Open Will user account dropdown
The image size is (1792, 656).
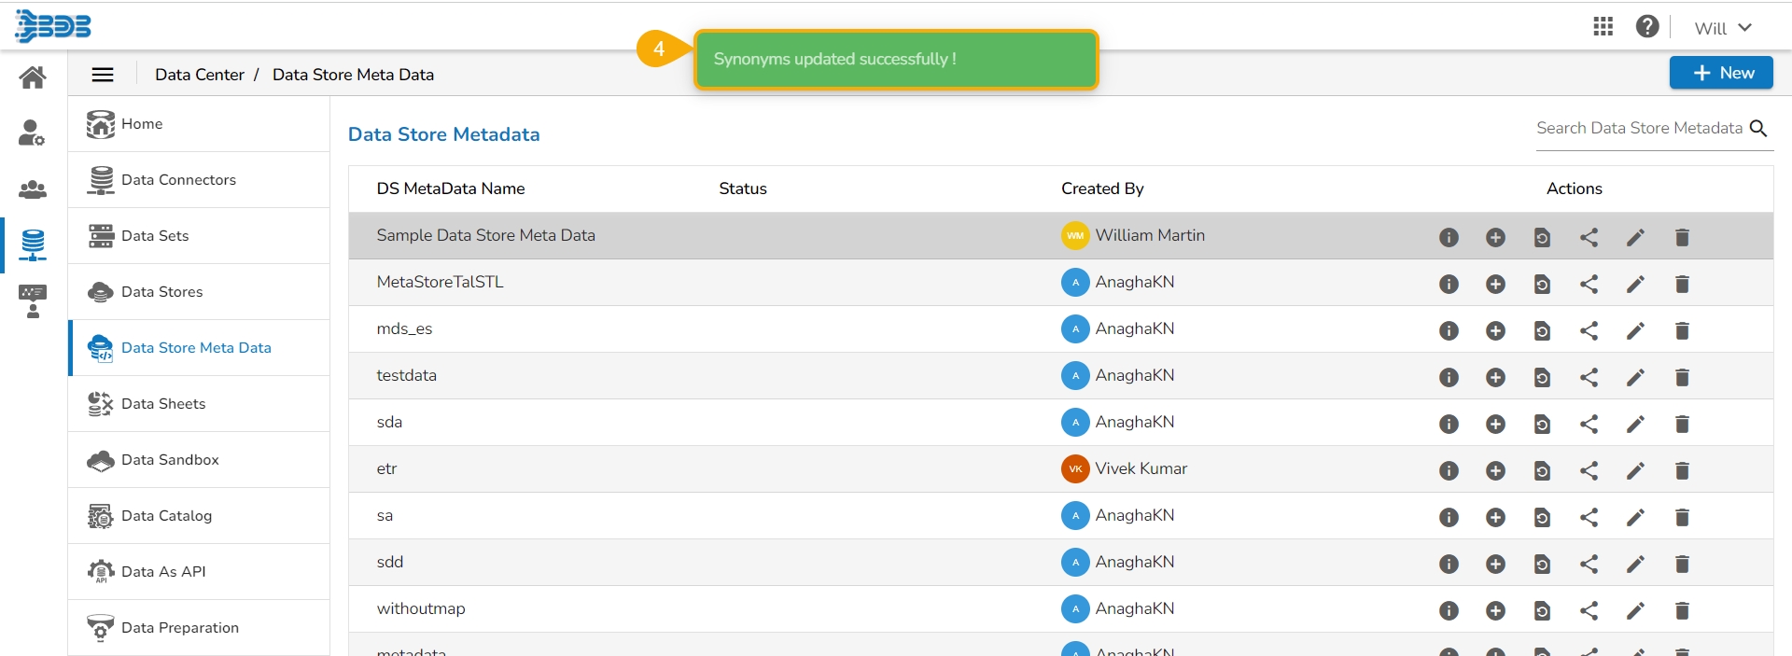coord(1722,28)
